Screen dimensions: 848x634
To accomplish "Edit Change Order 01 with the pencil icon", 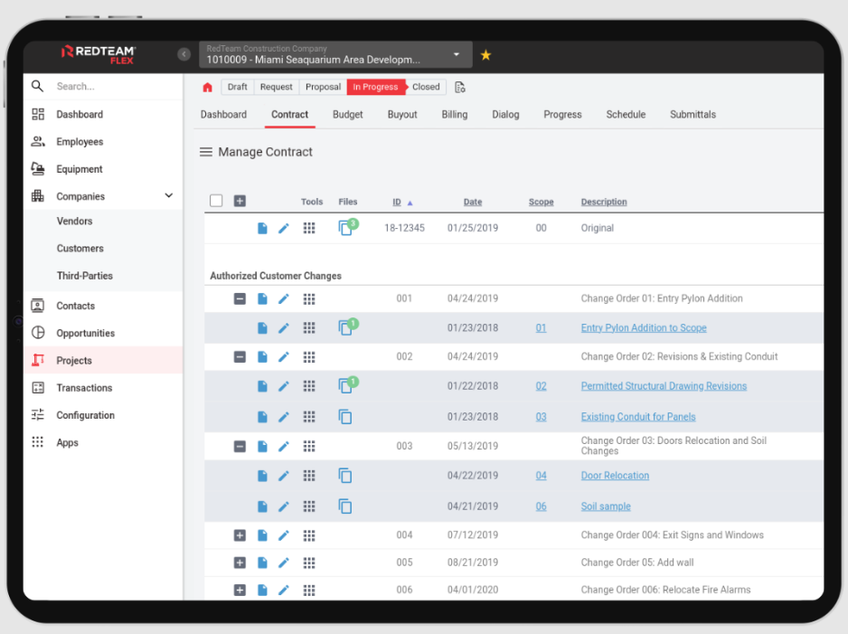I will pos(283,298).
